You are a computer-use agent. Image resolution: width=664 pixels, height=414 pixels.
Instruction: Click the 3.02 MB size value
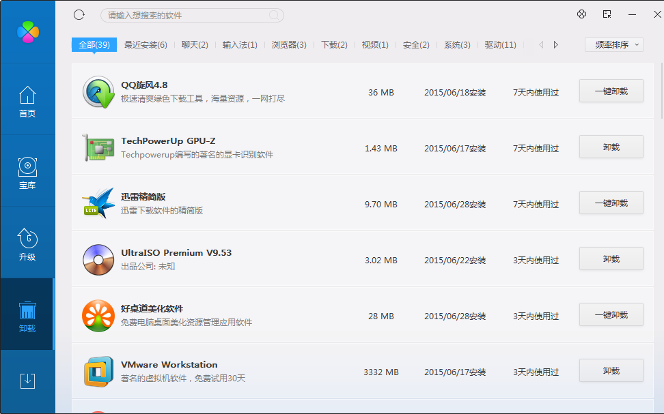[x=381, y=261]
